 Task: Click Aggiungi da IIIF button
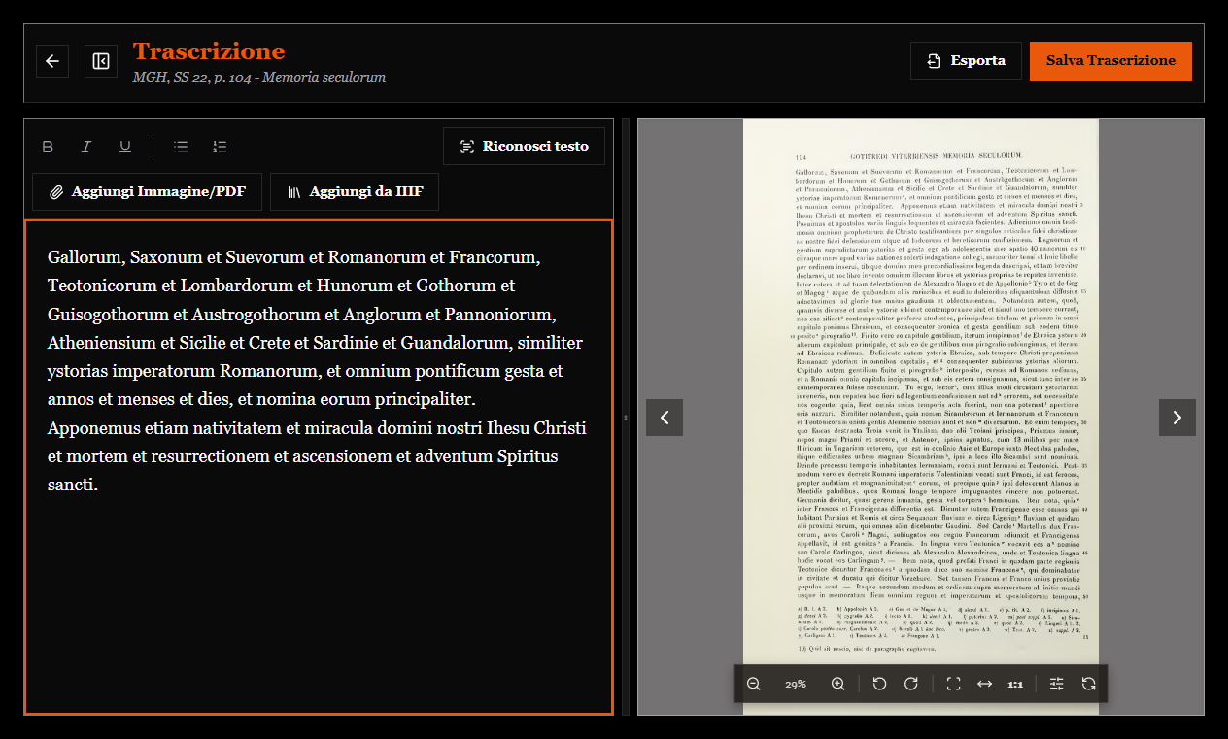click(355, 192)
